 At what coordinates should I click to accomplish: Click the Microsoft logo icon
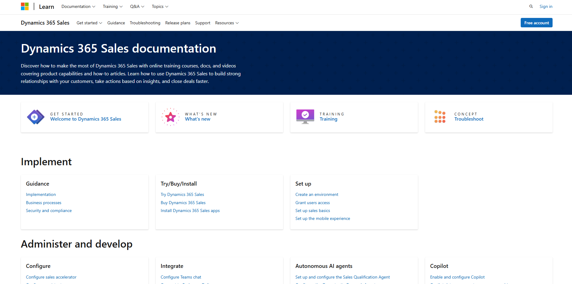click(25, 6)
